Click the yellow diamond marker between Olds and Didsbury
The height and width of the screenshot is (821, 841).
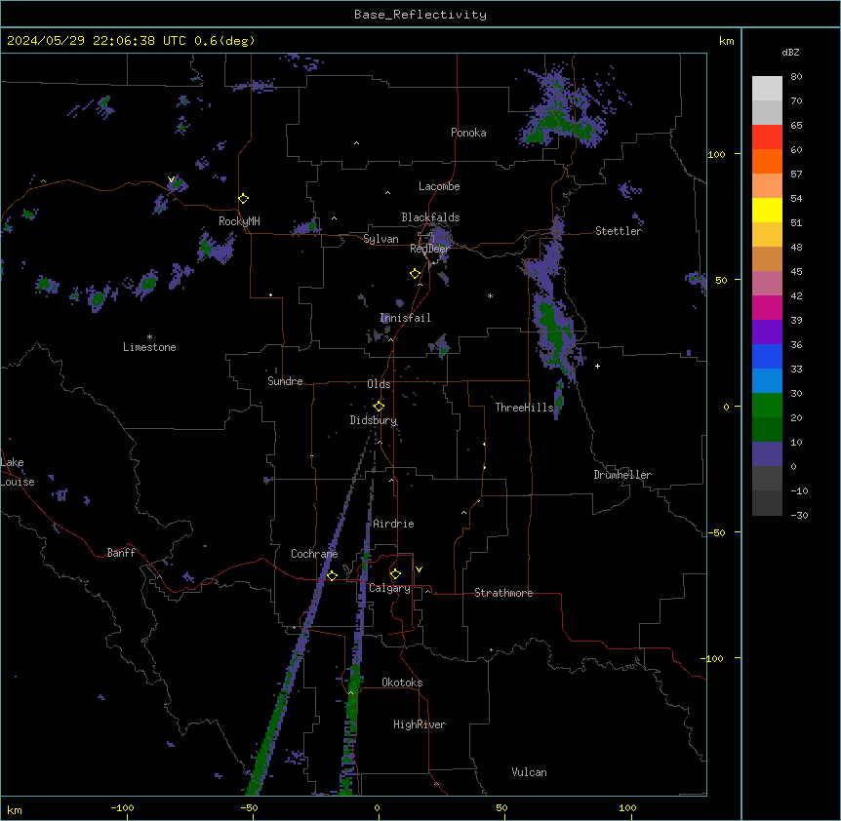379,407
